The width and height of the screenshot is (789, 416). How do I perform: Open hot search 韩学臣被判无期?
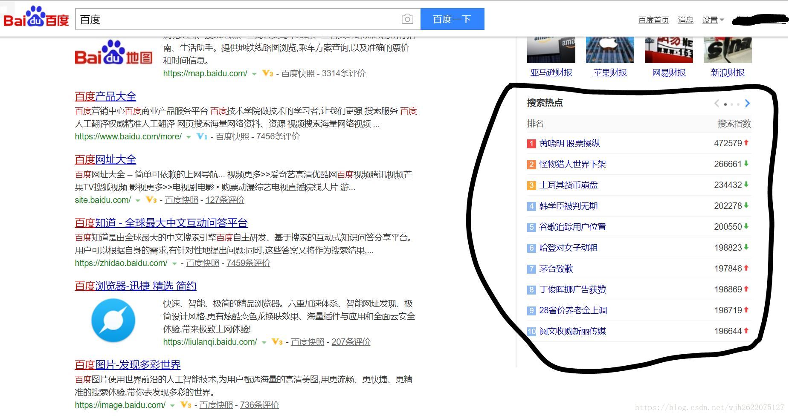pos(568,206)
